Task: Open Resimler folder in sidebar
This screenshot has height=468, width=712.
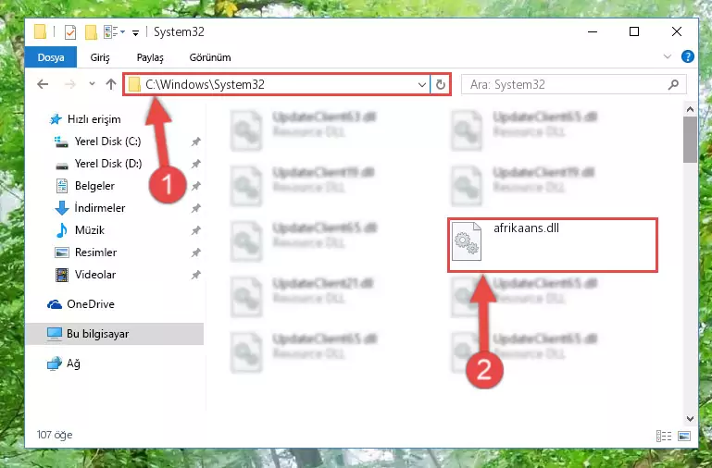Action: [x=95, y=252]
